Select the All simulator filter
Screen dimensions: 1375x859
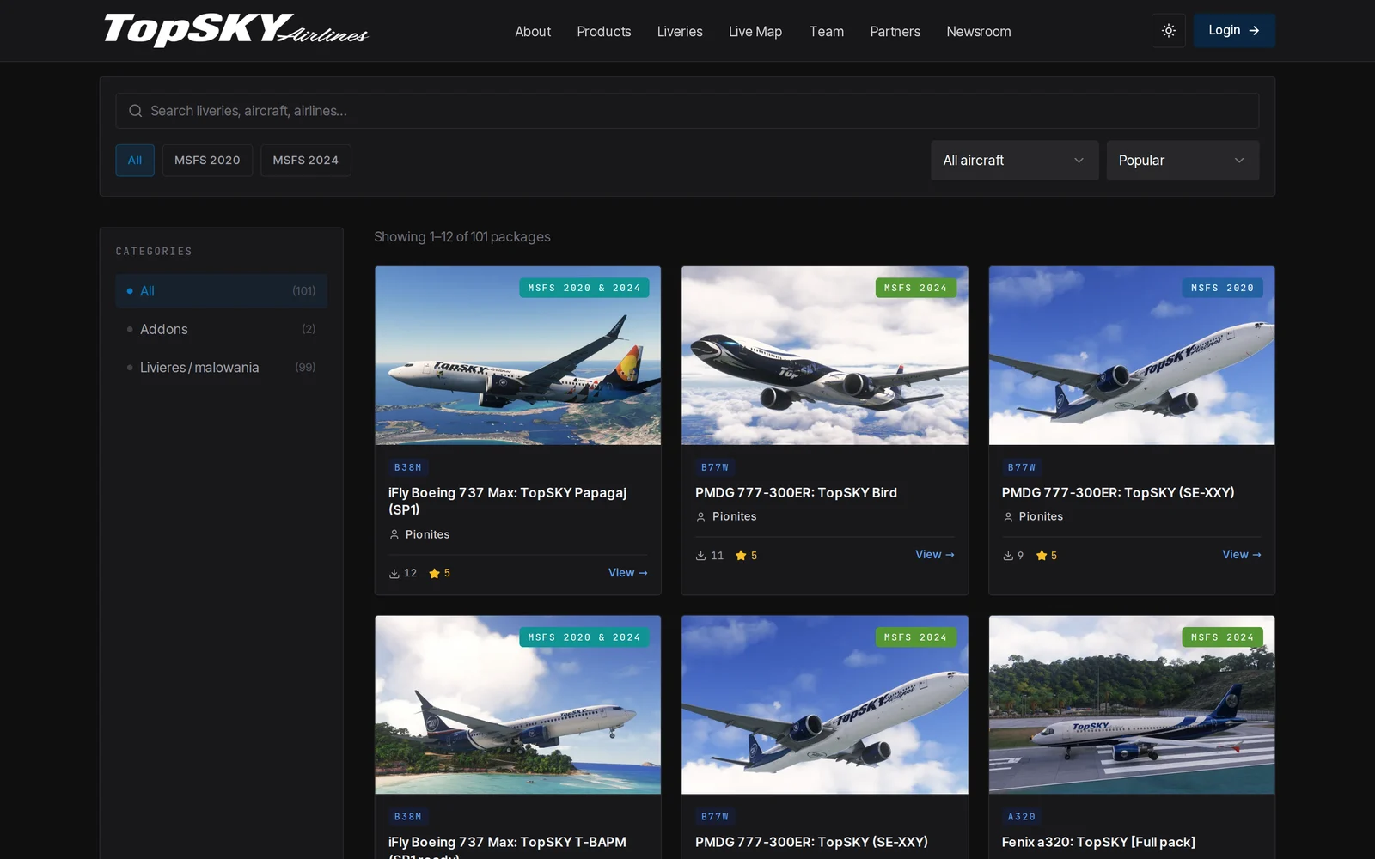[135, 161]
